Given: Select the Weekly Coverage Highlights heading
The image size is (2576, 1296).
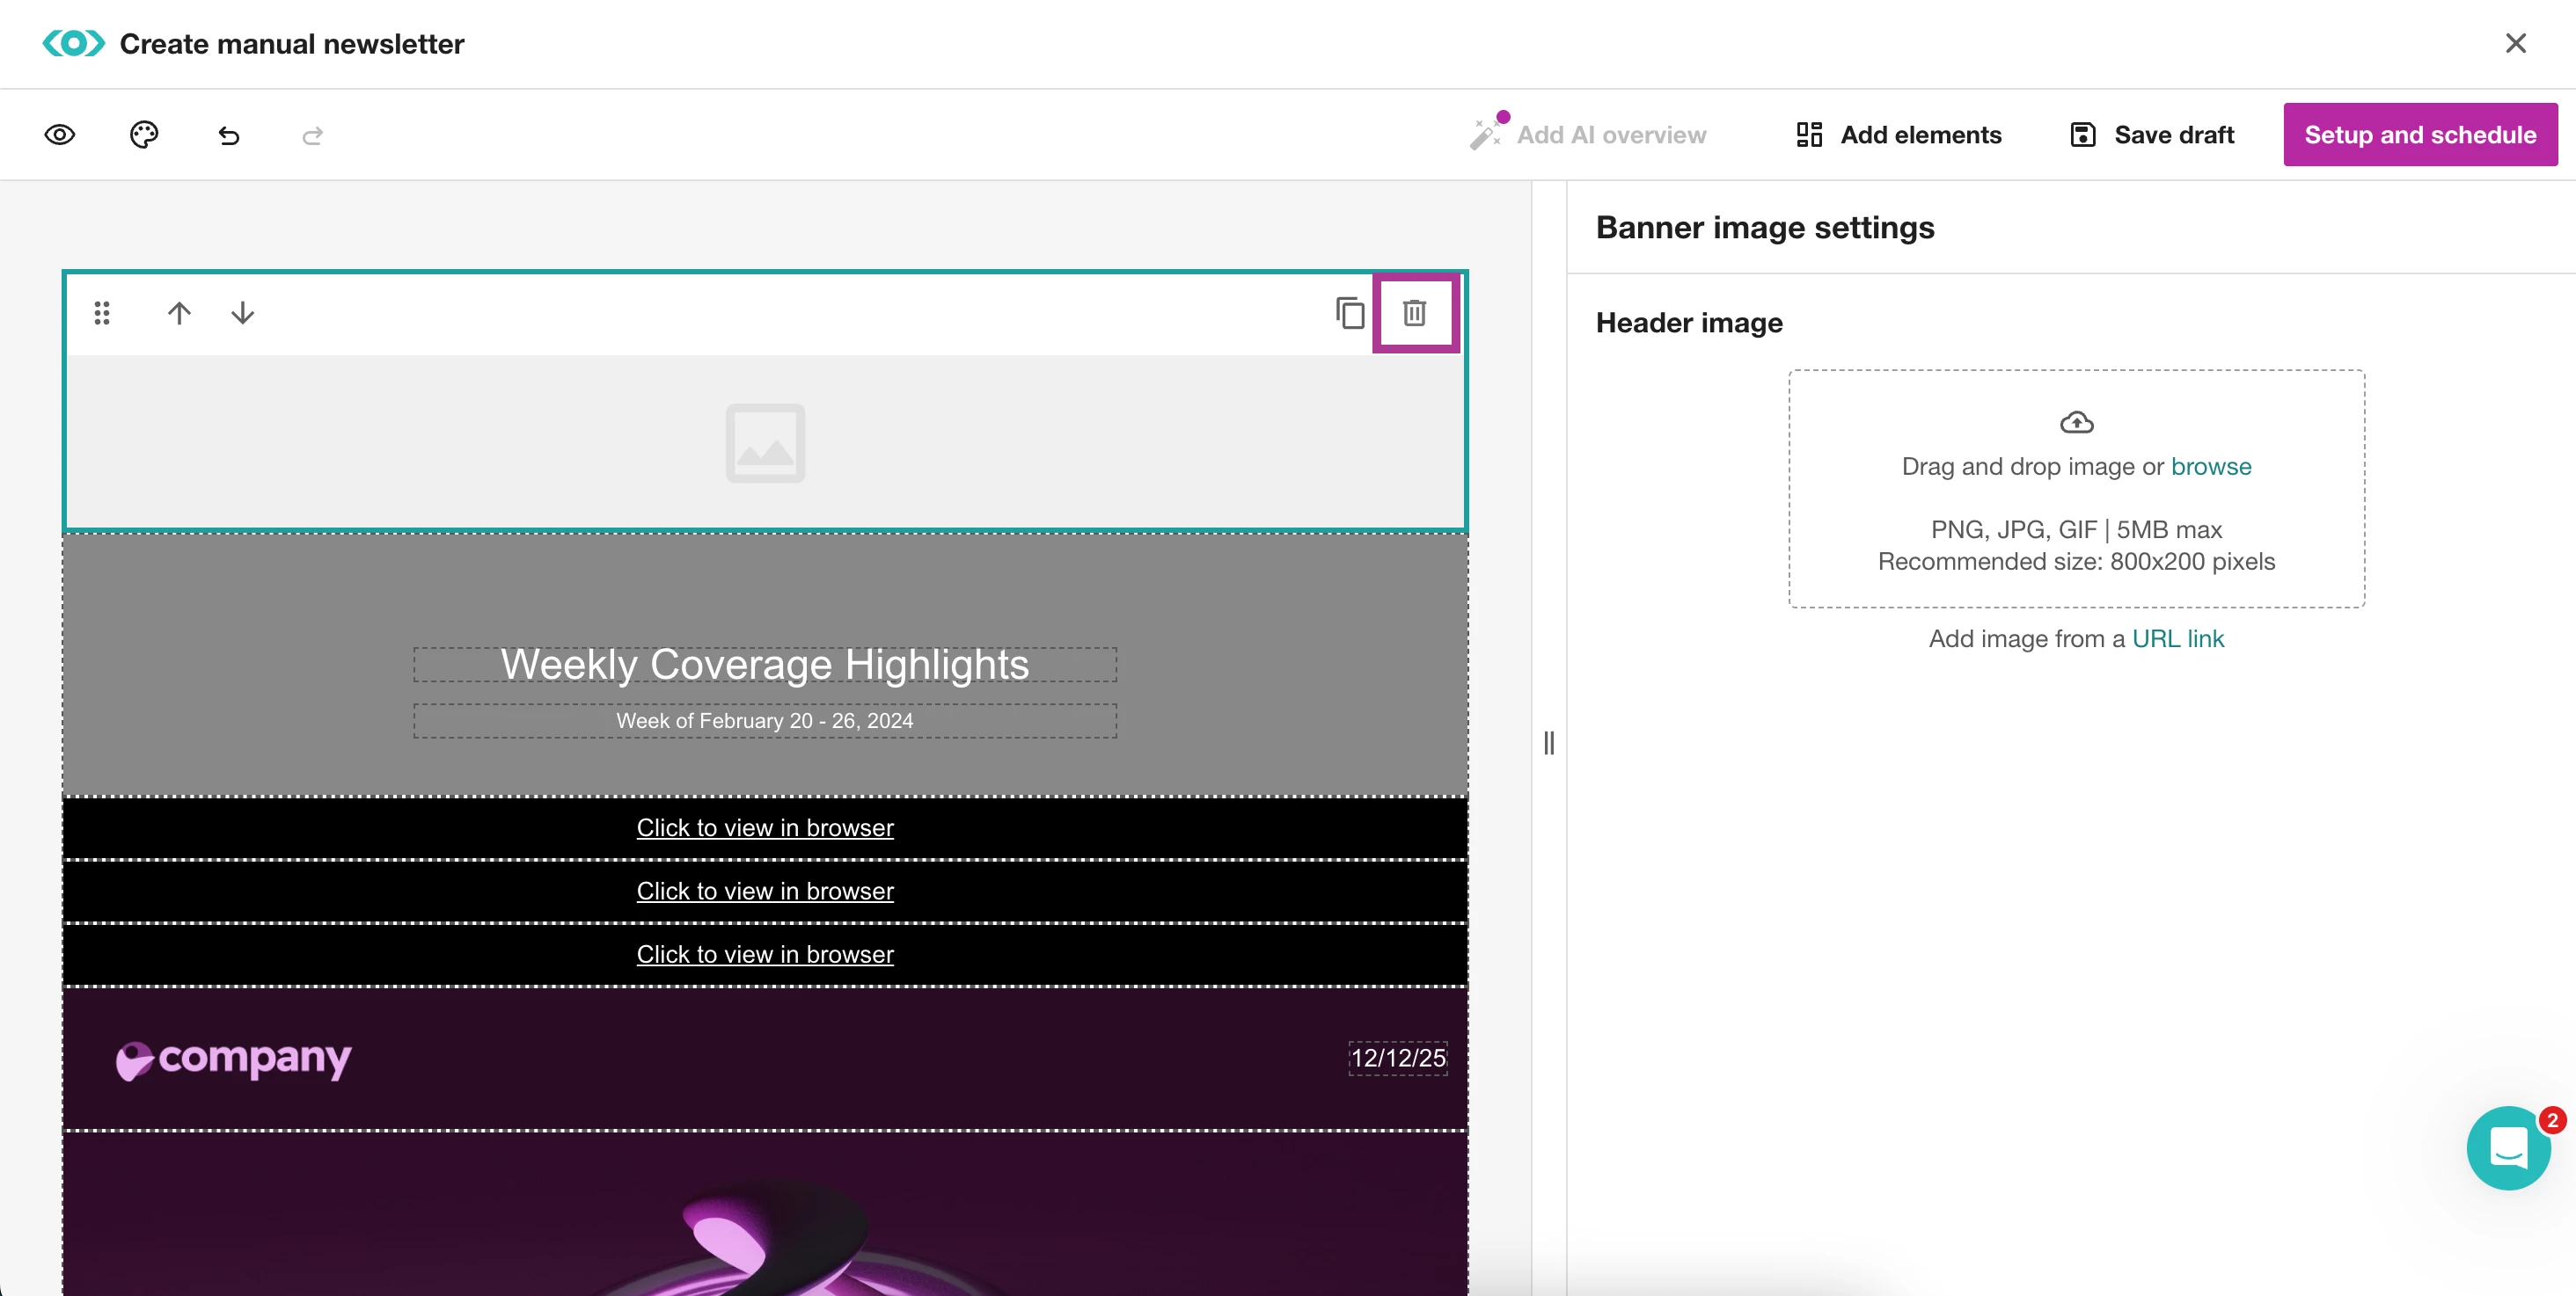Looking at the screenshot, I should (x=765, y=665).
